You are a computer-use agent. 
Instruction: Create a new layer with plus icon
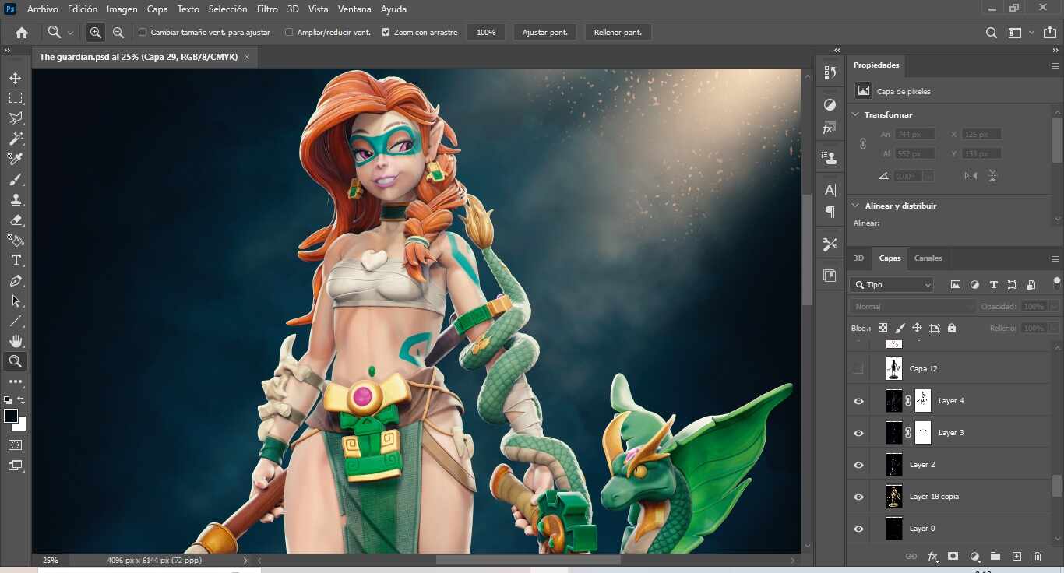[x=1016, y=557]
